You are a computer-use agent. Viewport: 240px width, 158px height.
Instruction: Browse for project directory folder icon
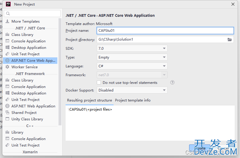point(230,39)
